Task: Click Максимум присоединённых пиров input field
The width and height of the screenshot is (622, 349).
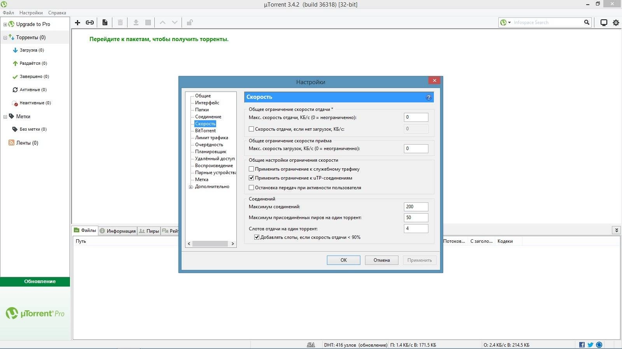Action: coord(416,218)
